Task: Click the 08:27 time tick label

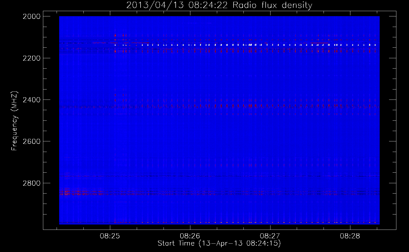Action: (x=270, y=236)
